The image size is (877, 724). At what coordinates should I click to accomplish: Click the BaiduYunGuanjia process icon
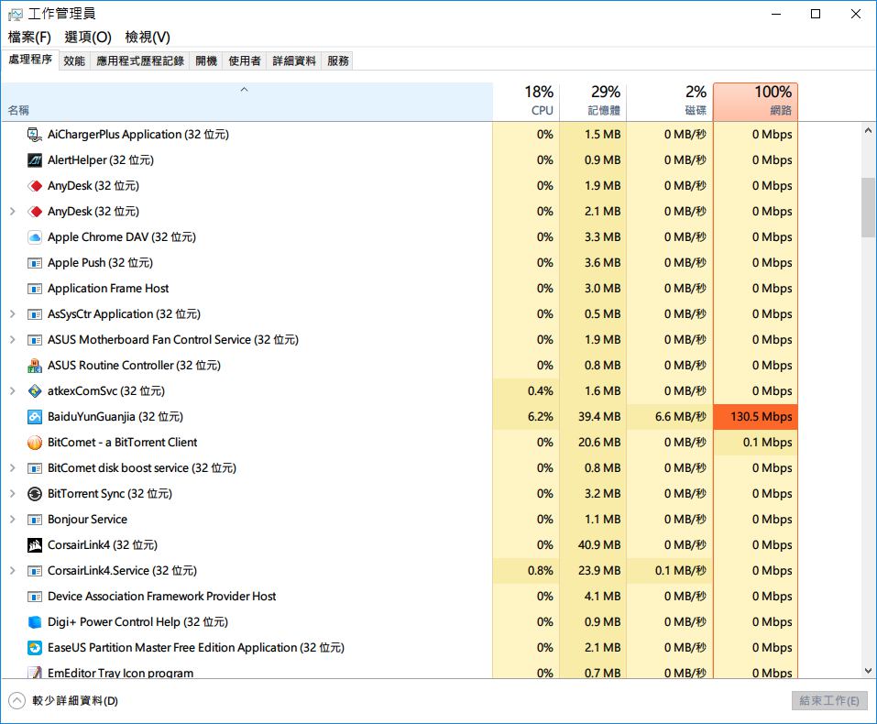click(35, 417)
